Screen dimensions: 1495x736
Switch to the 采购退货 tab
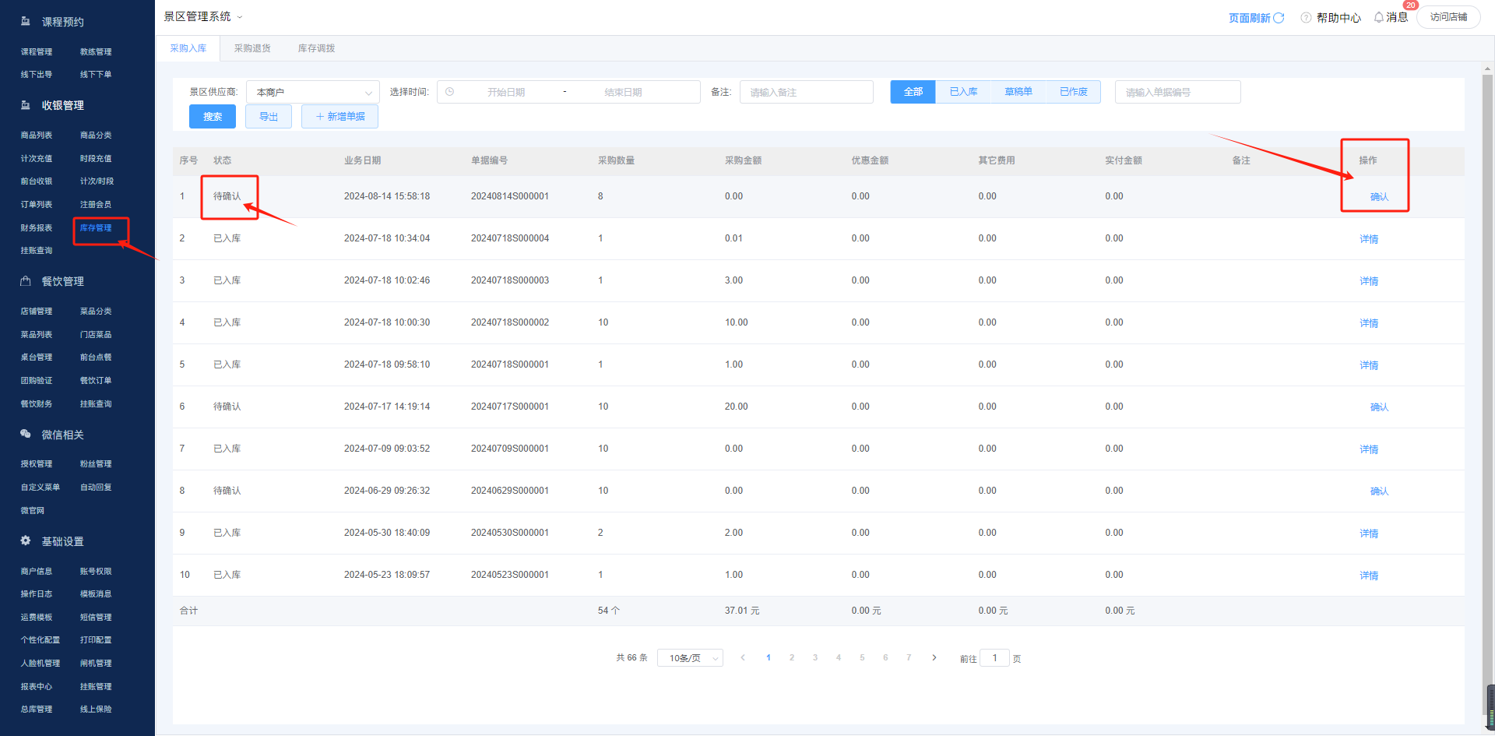pyautogui.click(x=252, y=48)
